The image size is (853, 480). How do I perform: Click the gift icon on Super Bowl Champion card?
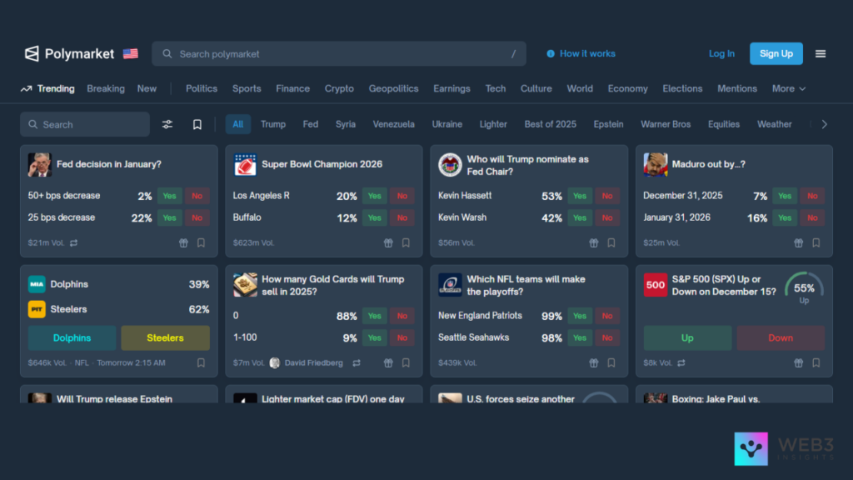(388, 243)
